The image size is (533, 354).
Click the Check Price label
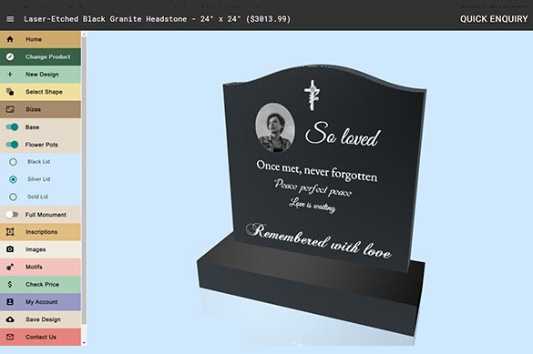42,285
